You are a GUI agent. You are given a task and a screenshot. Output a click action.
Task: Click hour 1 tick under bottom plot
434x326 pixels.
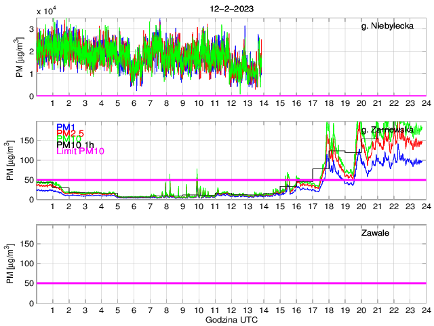coord(53,310)
